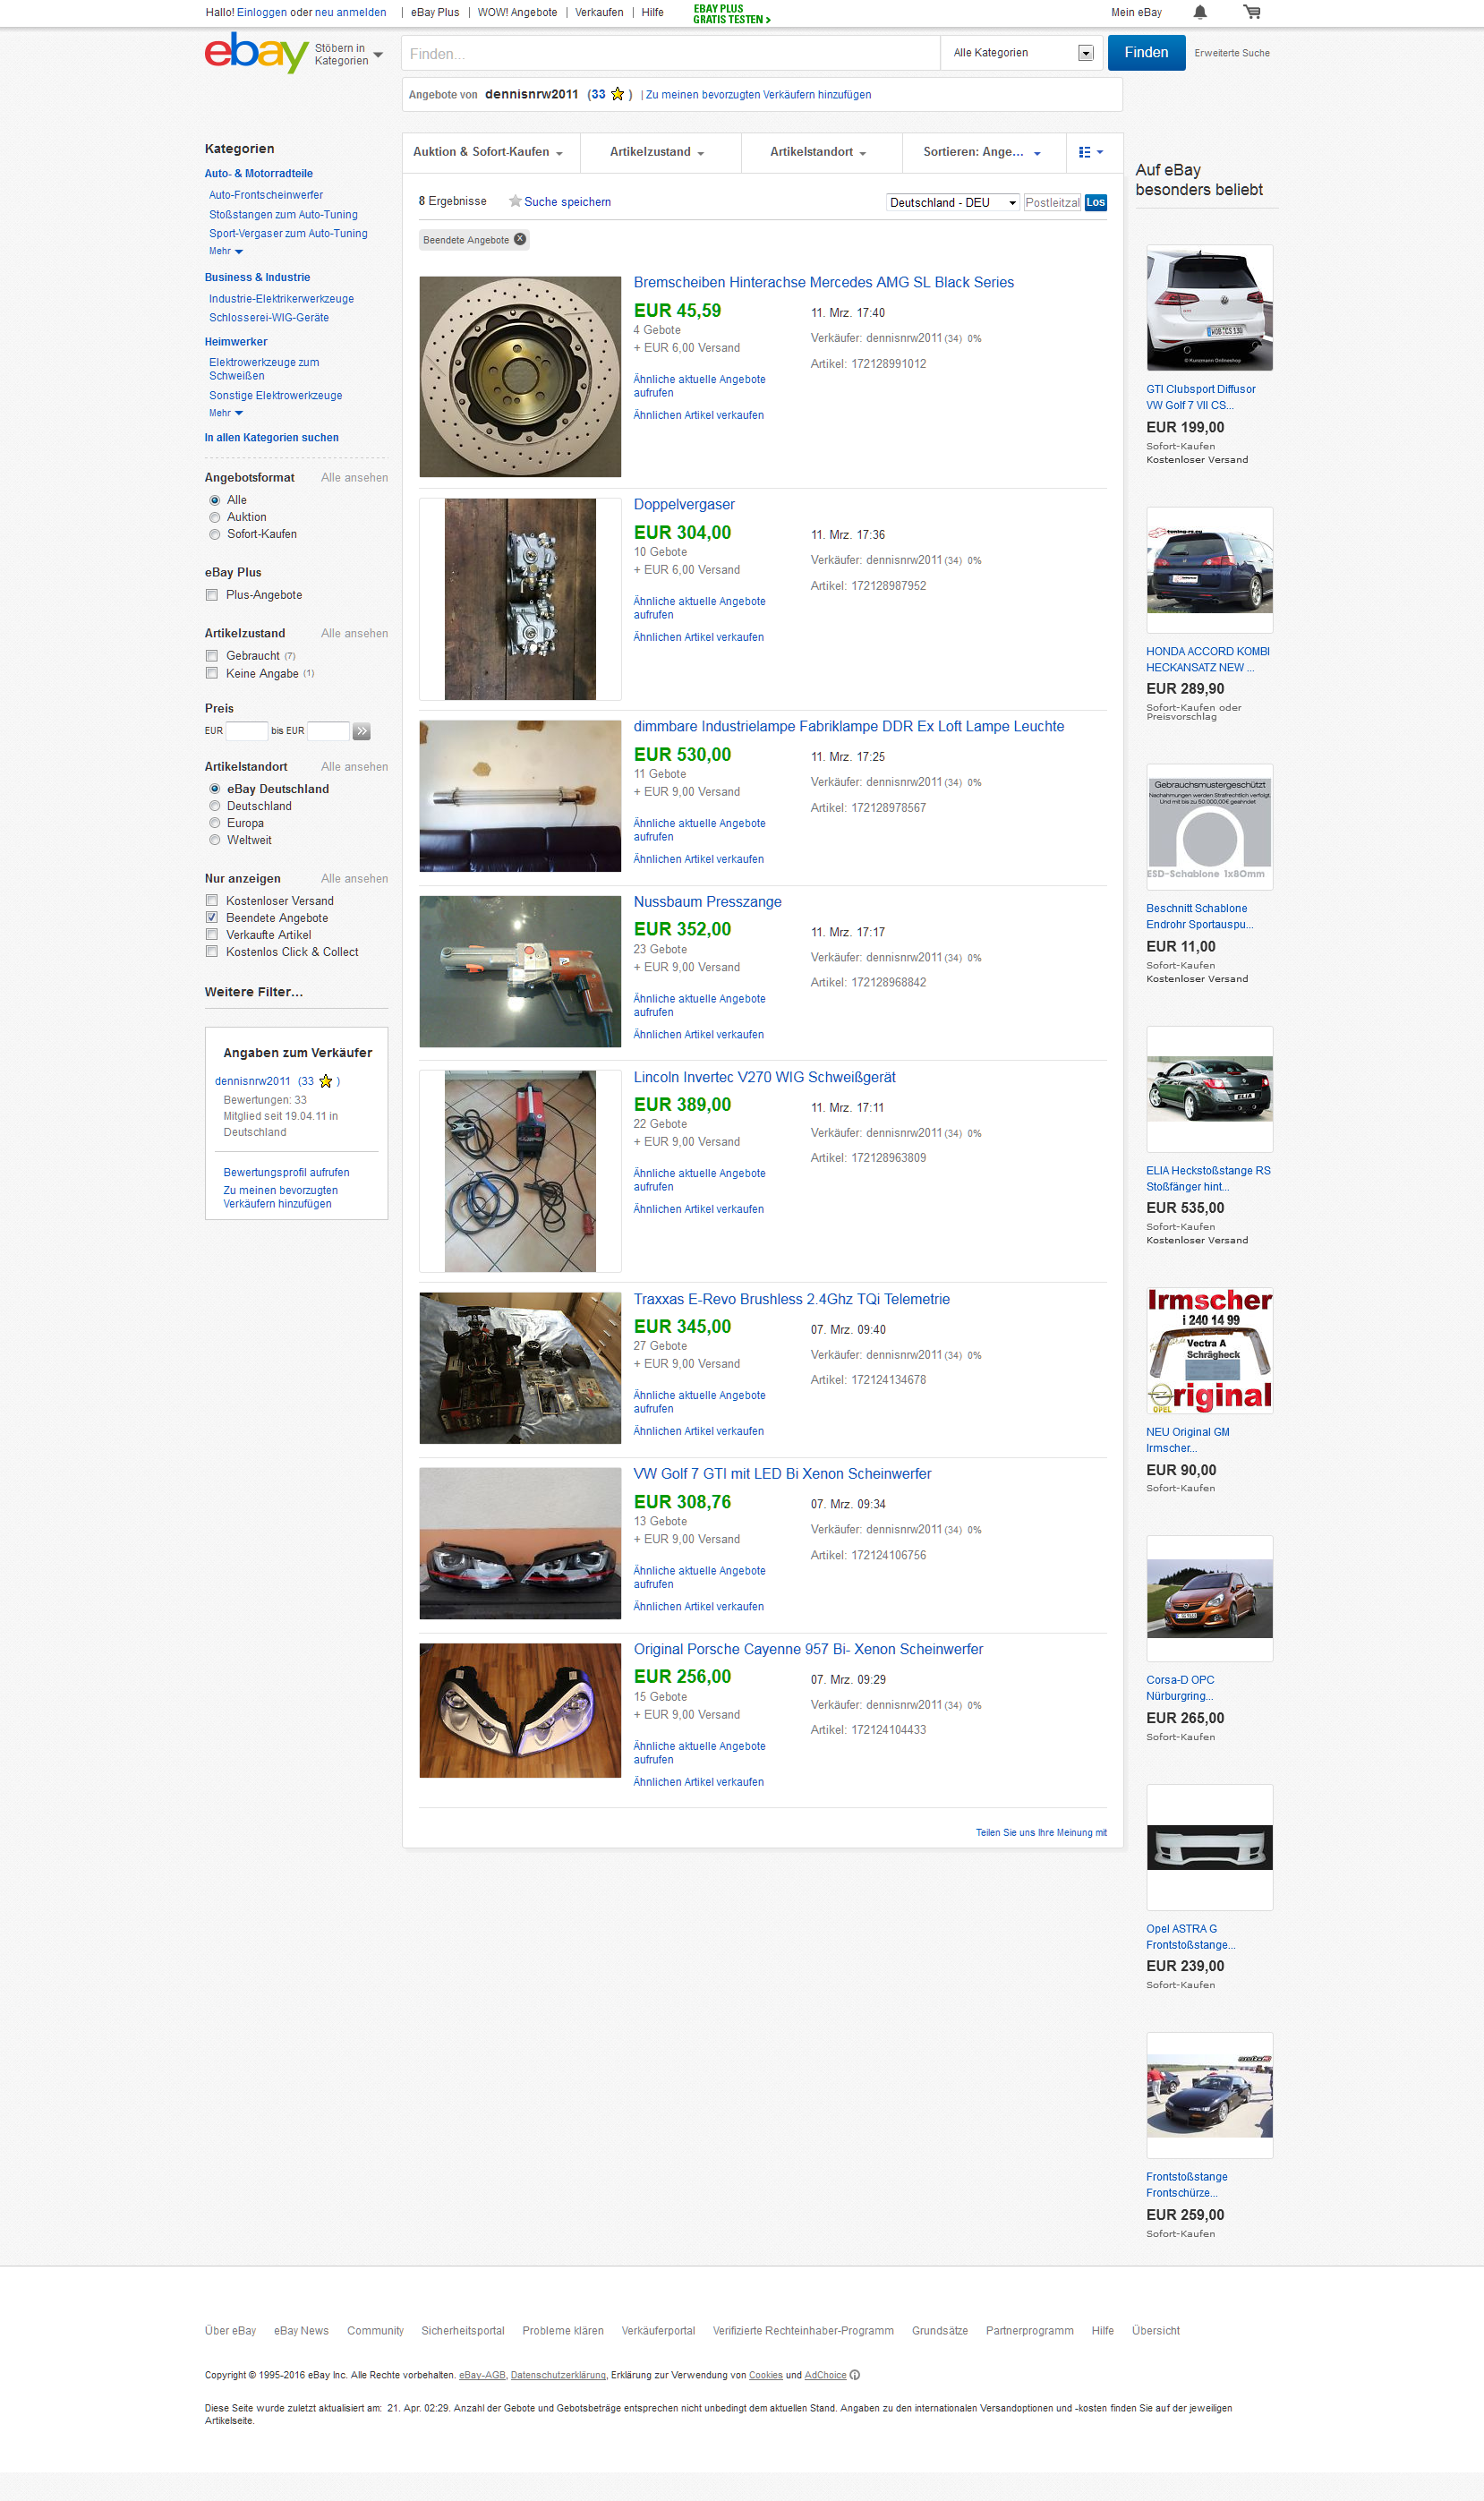Check the Kostenloser Versand checkbox
Screen dimensions: 1484x2501
coord(212,901)
